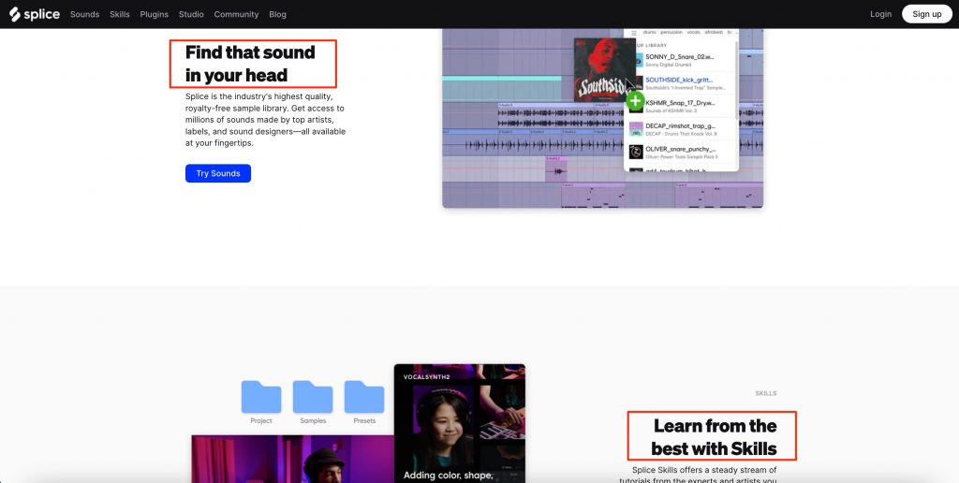Click the Find that sound heading

(x=250, y=64)
